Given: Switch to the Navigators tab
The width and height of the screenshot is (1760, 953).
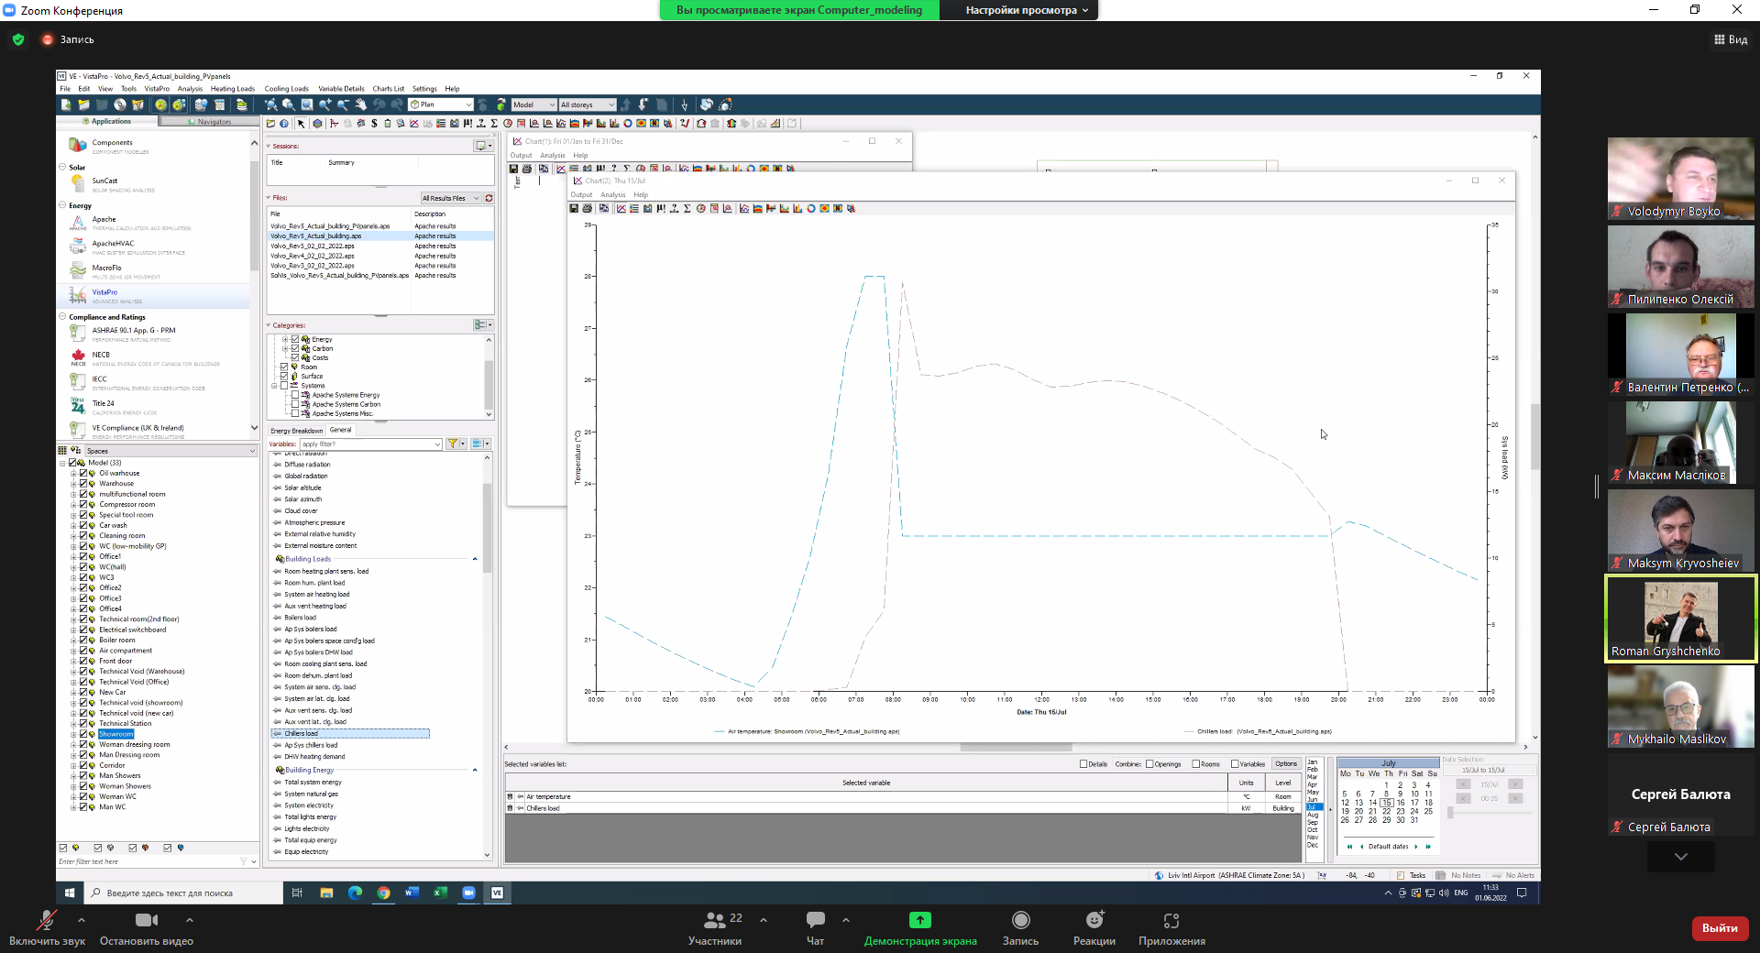Looking at the screenshot, I should pos(210,122).
